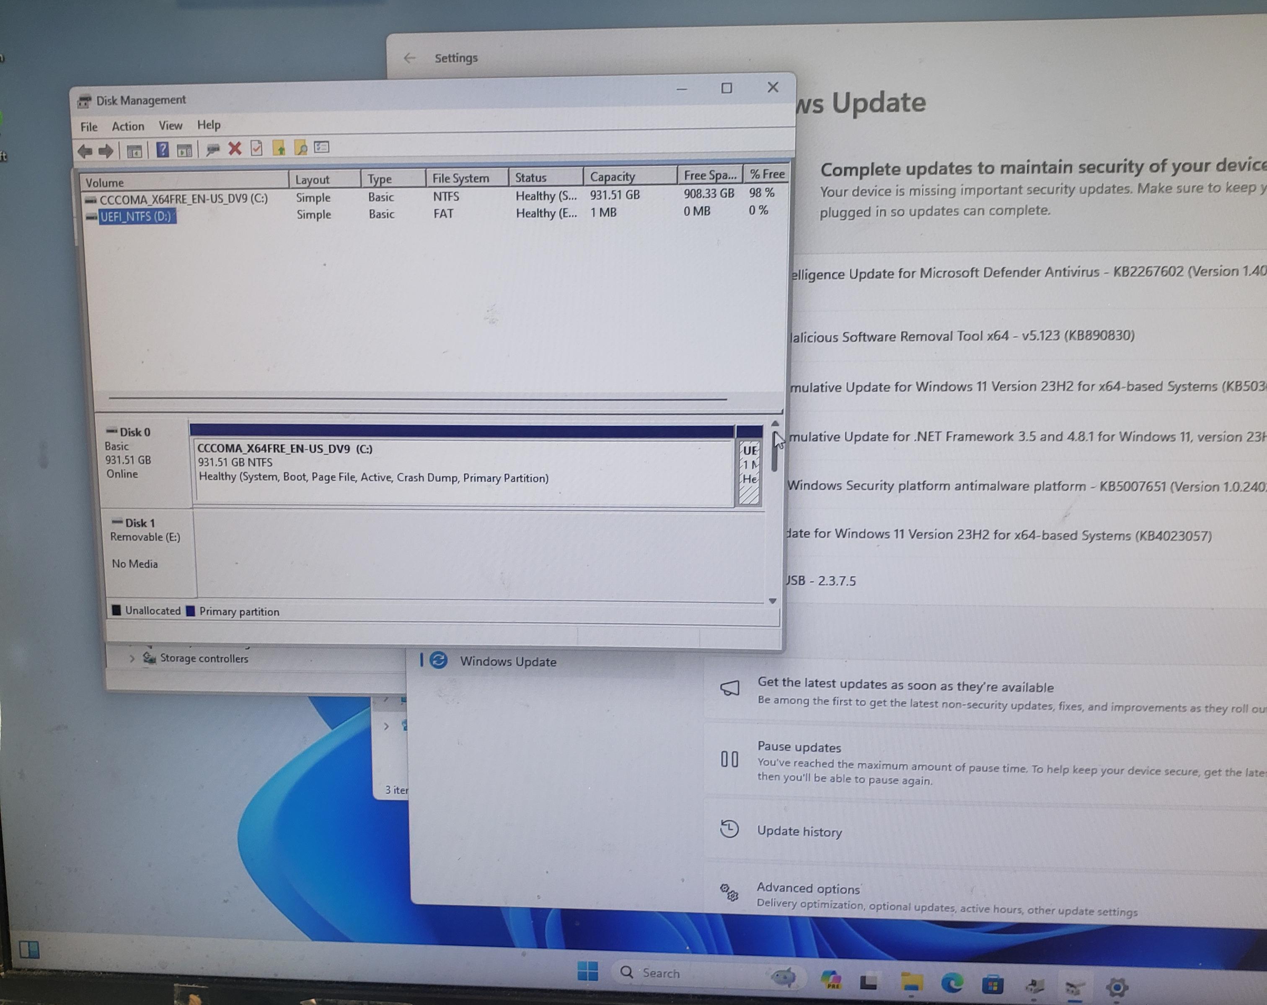1267x1005 pixels.
Task: Click the Advanced options gears icon
Action: 729,892
